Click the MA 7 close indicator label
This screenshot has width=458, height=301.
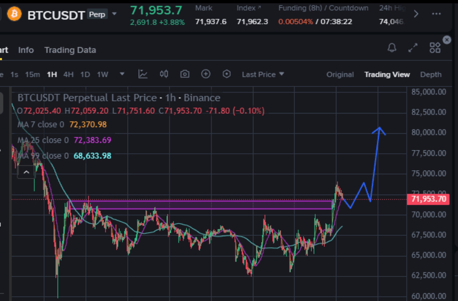point(41,125)
